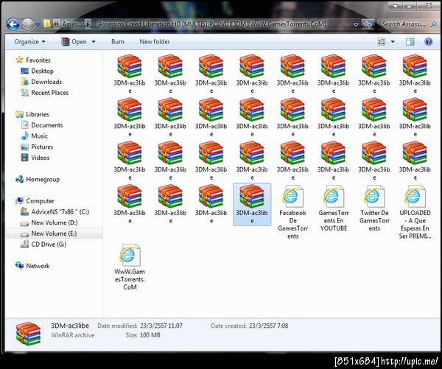Open the Documents library
Screen dimensions: 442x369
[42, 125]
